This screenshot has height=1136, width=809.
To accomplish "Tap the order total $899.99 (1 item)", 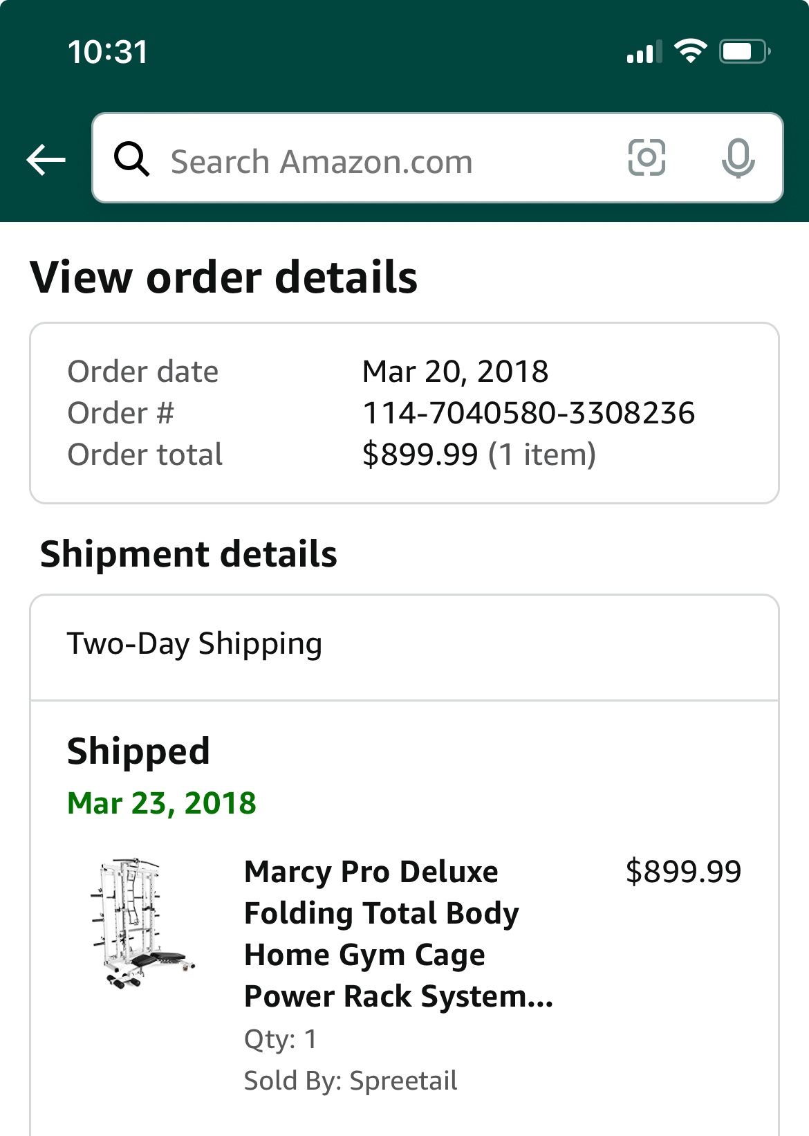I will [x=478, y=455].
